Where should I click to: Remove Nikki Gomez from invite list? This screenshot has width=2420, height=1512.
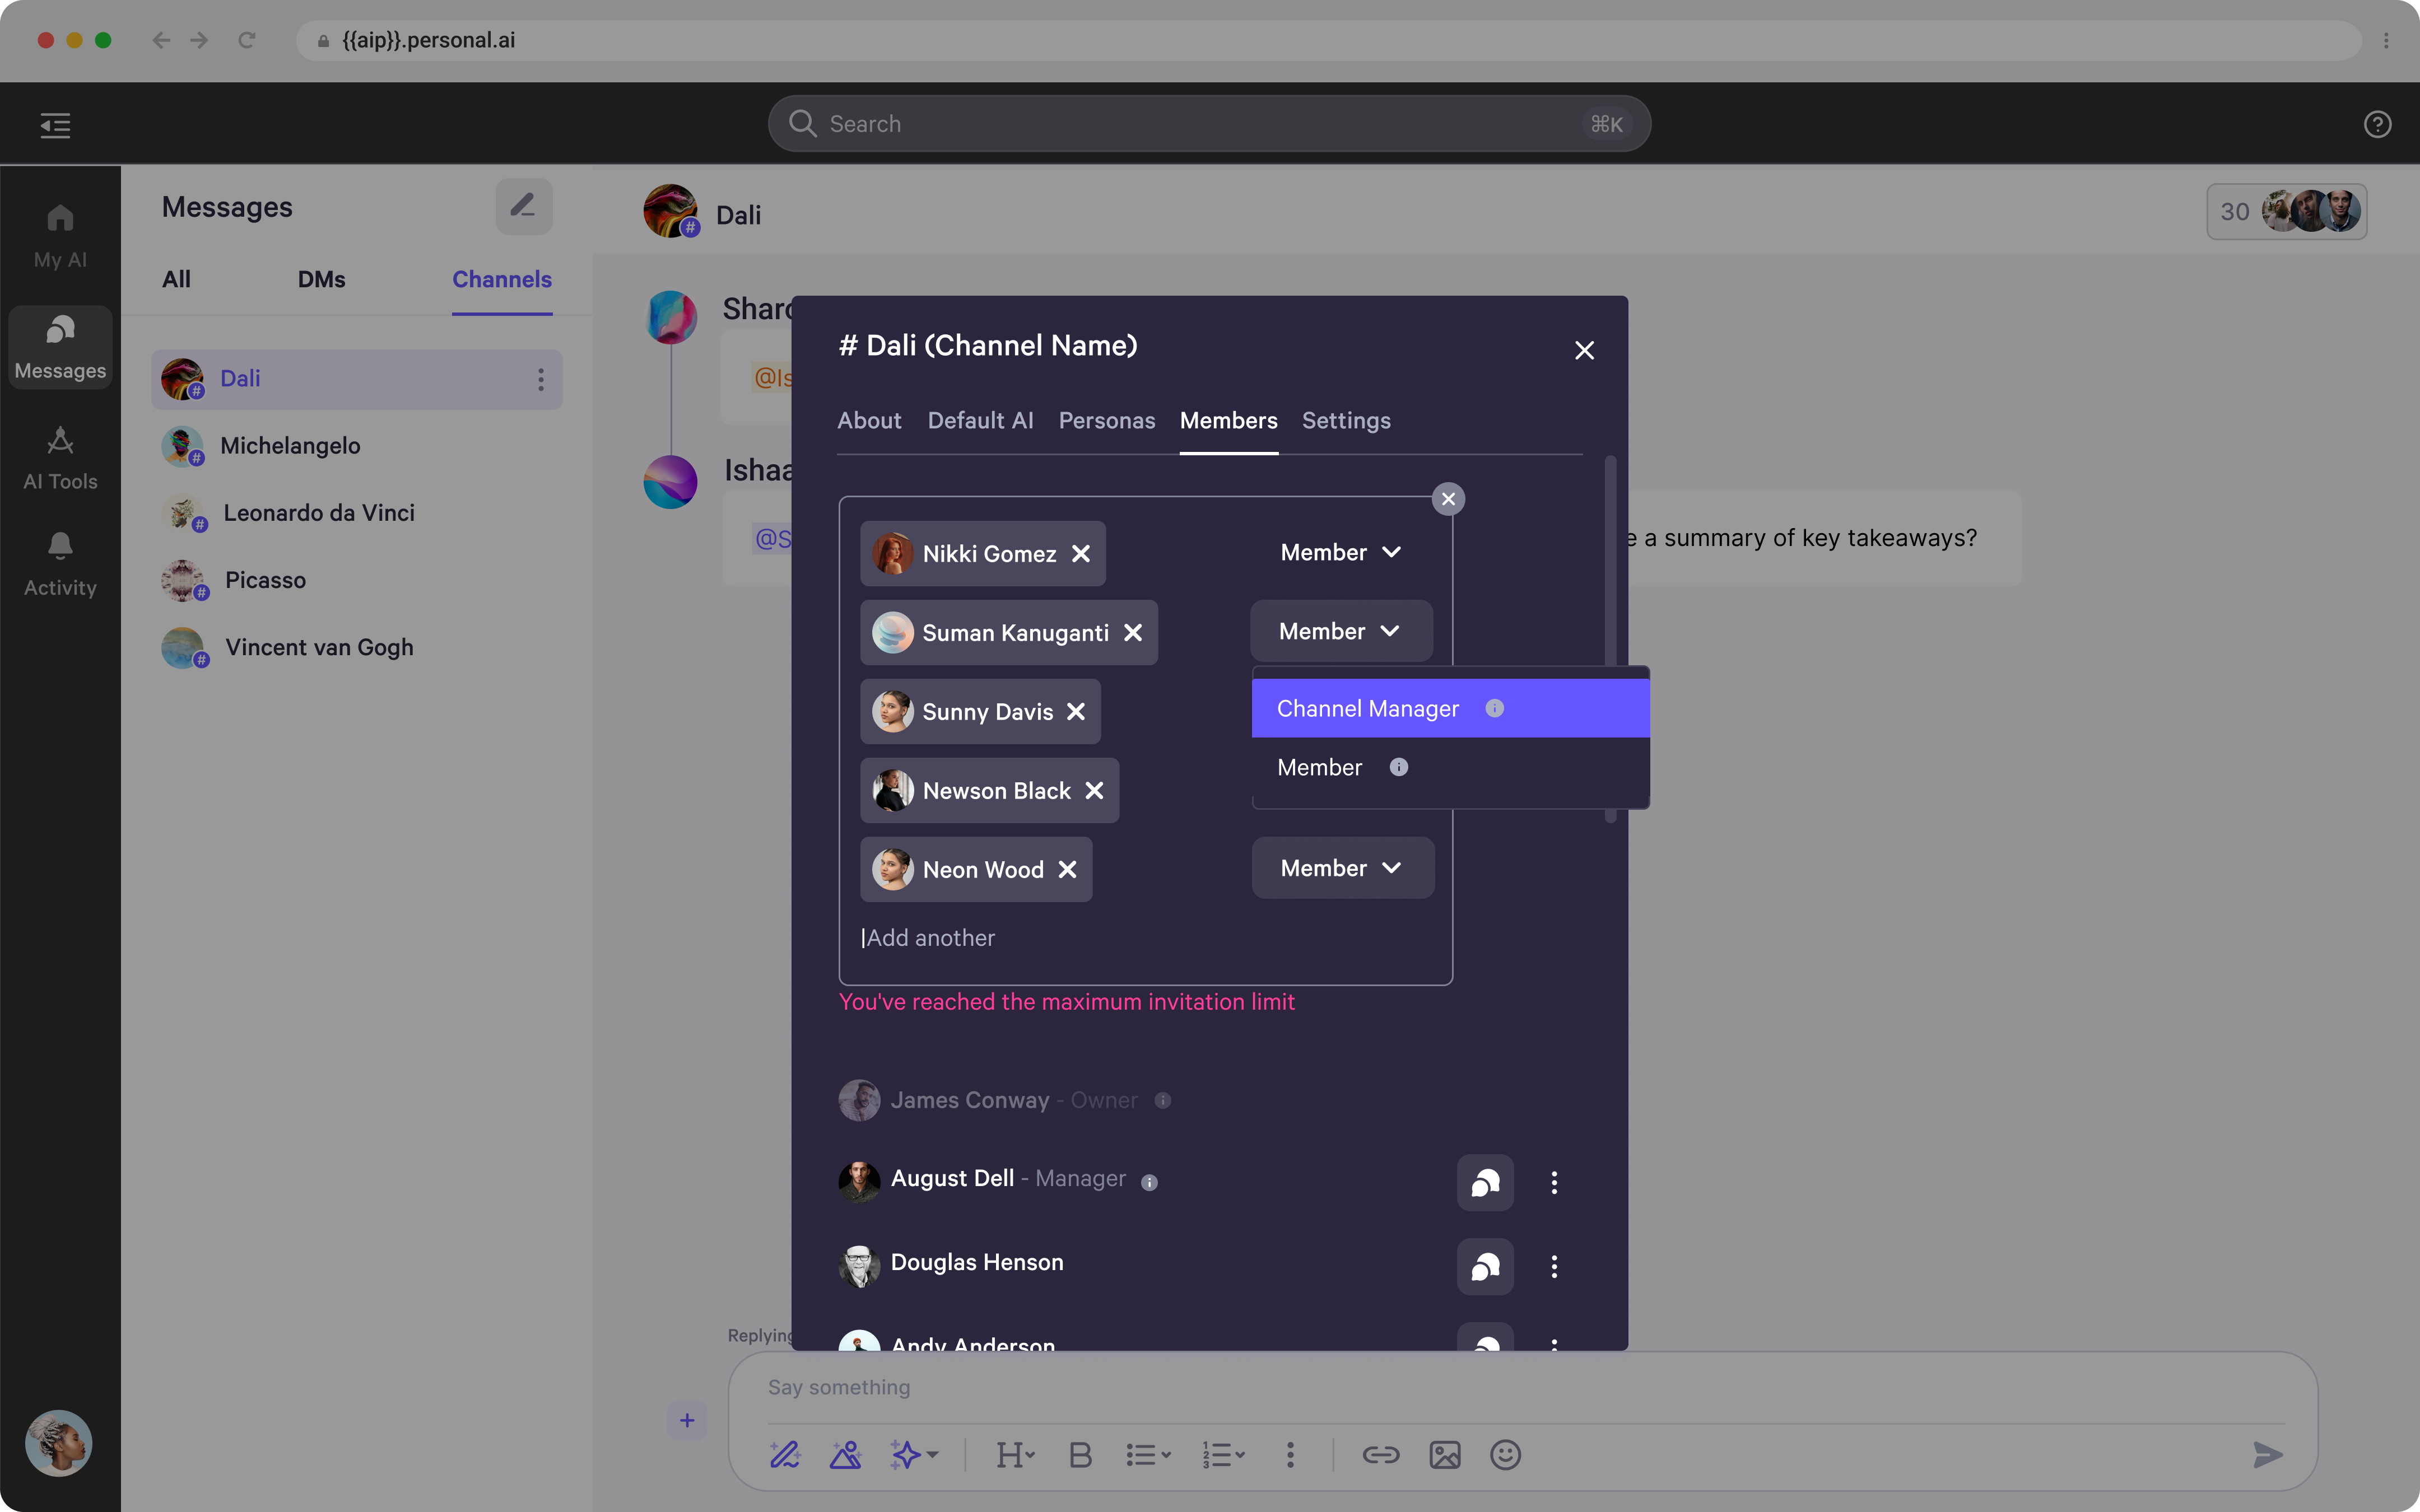[x=1081, y=554]
